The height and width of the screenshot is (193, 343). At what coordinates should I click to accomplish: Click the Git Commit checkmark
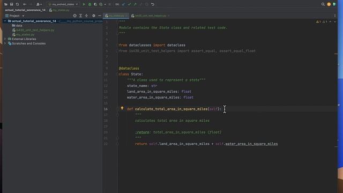click(x=129, y=4)
